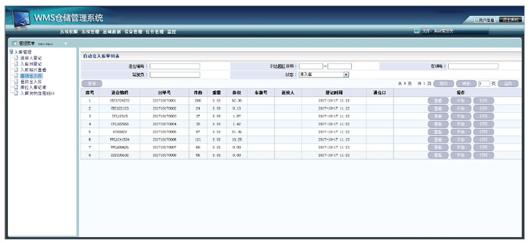Click the document icon beside 库位入库记录
The height and width of the screenshot is (243, 531).
16,87
